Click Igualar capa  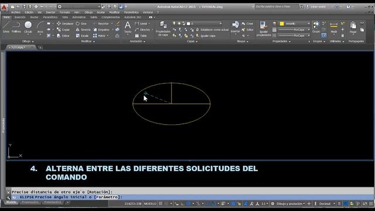pos(206,36)
